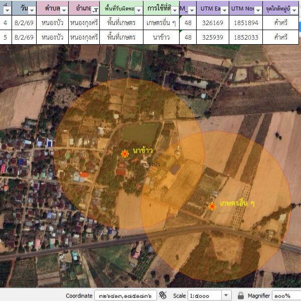Open the วัน column filter dropdown
Viewport: 301px width, 301px height.
coord(32,11)
